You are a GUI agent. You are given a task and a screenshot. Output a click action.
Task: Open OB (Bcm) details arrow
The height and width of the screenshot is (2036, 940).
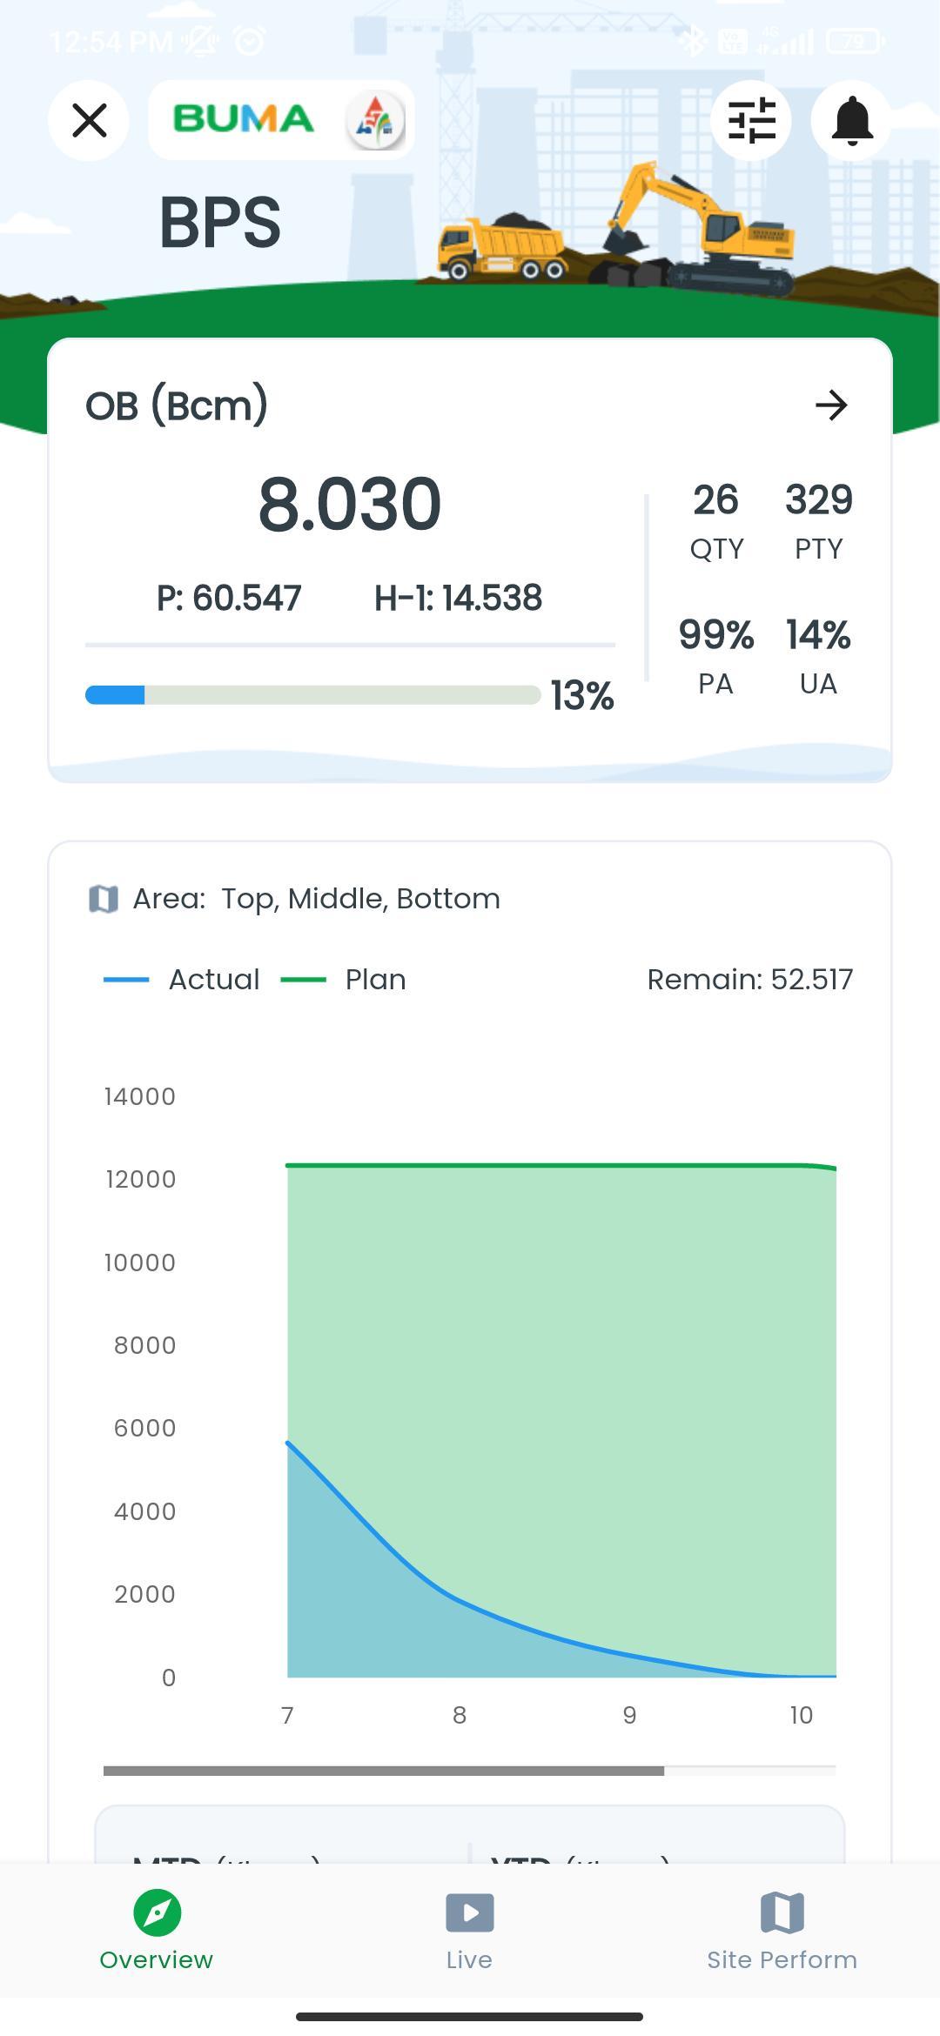point(831,405)
